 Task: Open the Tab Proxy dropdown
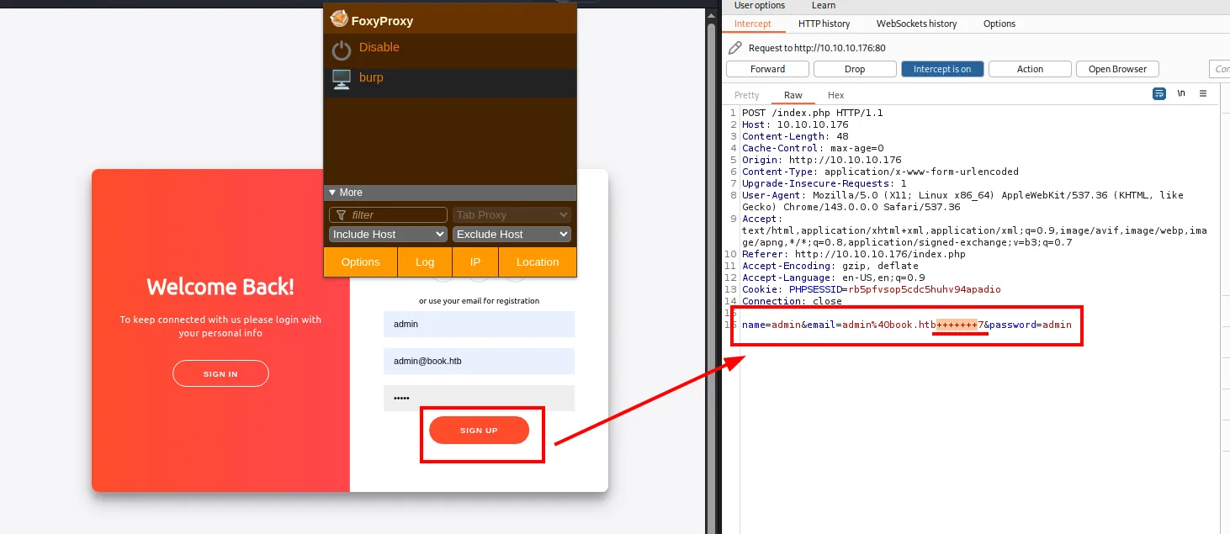512,215
